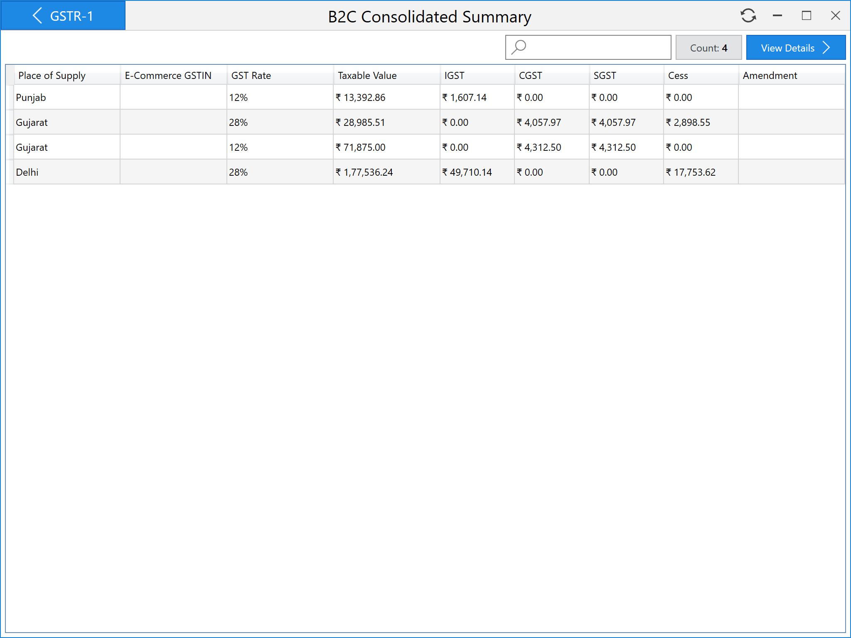The image size is (851, 638).
Task: Click the refresh icon in title bar
Action: 748,16
